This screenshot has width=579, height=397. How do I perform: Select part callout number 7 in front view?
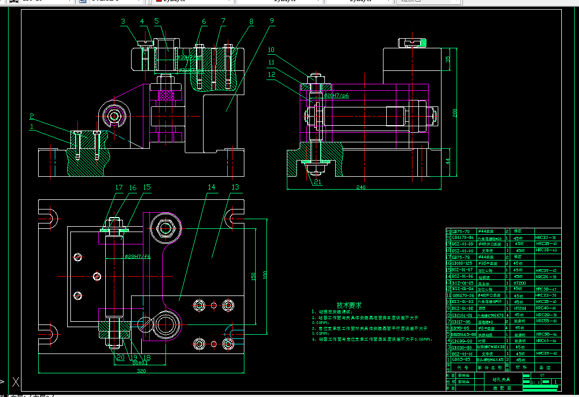(223, 21)
